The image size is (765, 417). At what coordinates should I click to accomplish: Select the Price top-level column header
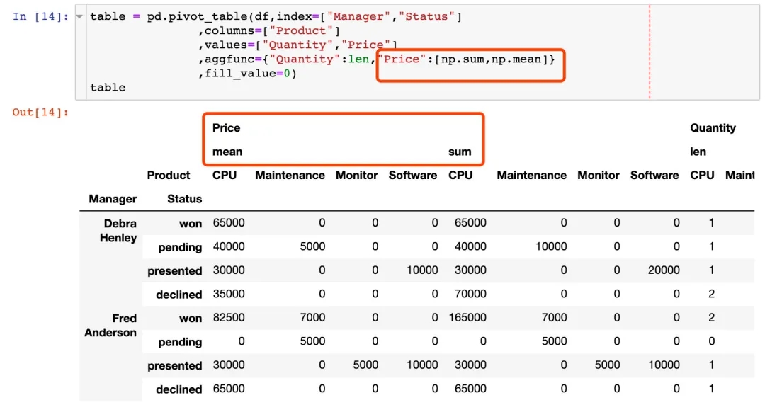[x=226, y=128]
